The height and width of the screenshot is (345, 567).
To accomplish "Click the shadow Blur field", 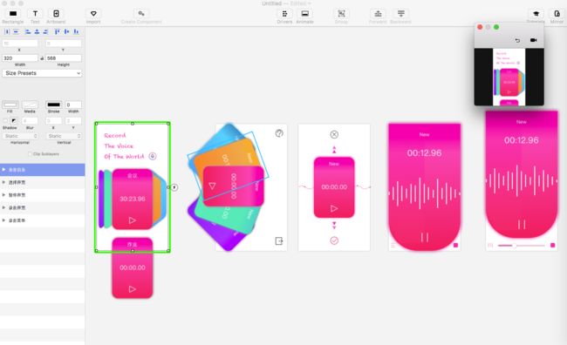I will (x=30, y=120).
